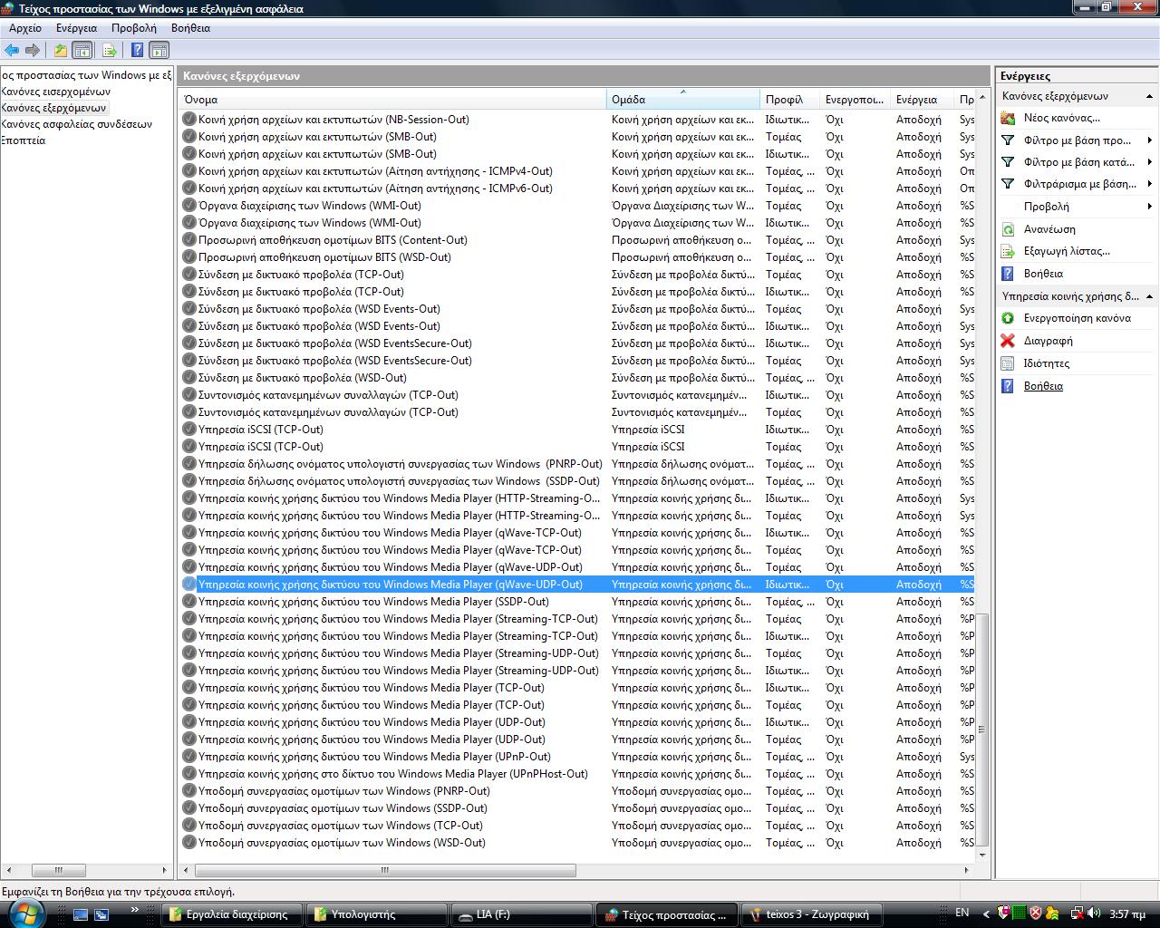1160x928 pixels.
Task: Sort by Προφίλ column header
Action: click(x=789, y=100)
